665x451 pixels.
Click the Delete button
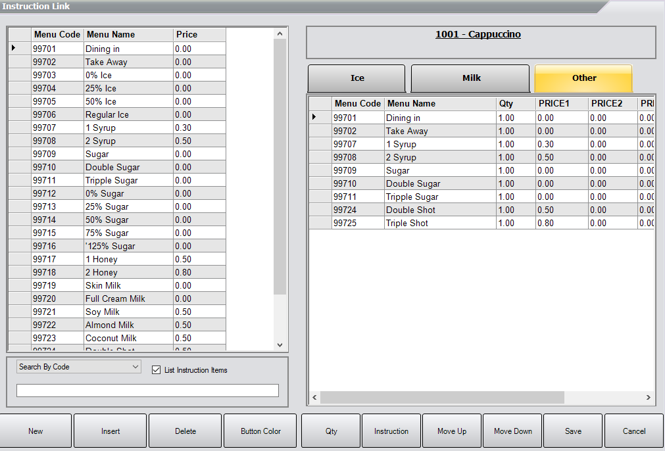(185, 431)
